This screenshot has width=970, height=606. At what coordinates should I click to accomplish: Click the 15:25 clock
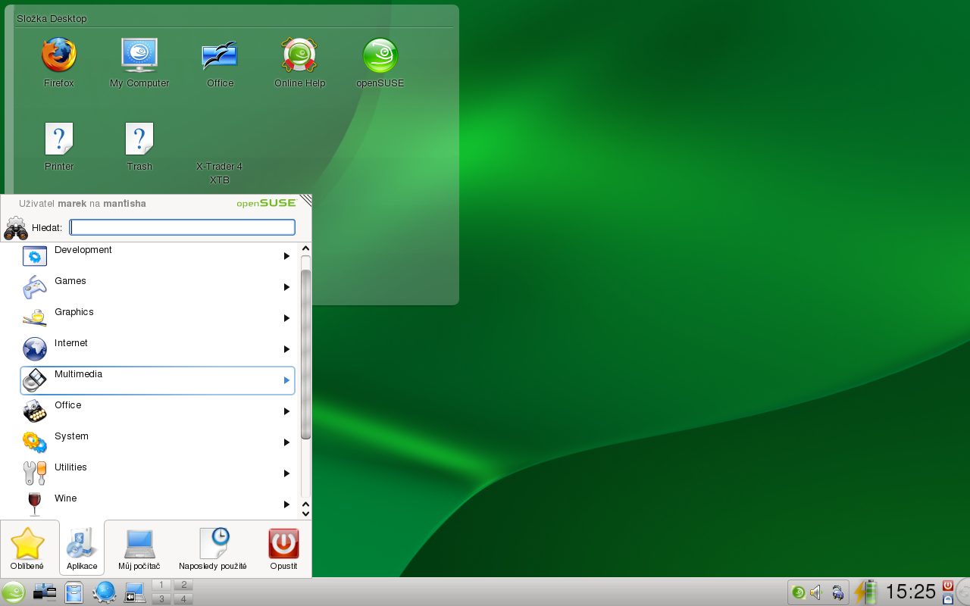pyautogui.click(x=911, y=592)
